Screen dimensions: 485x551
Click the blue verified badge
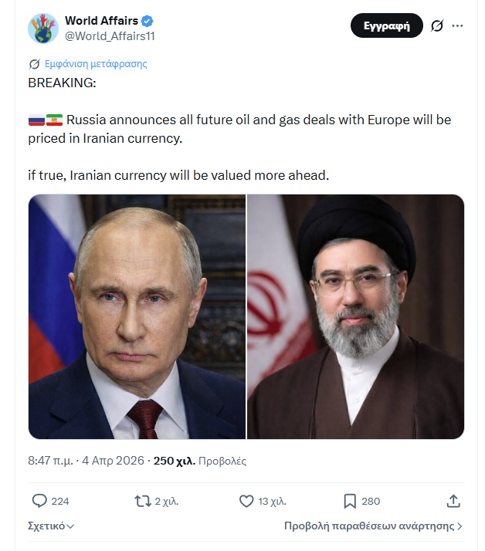point(148,21)
